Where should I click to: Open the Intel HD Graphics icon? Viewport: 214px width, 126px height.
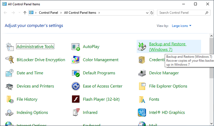[x=142, y=112]
